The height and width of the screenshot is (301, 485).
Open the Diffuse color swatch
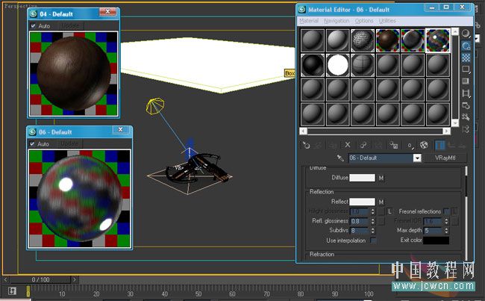(362, 178)
